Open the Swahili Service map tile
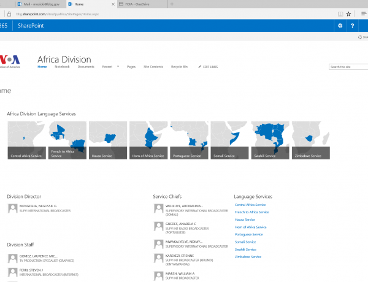368x282 pixels. 270,140
